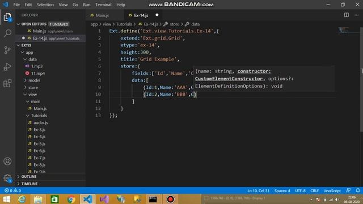Click Ln 10, Col 31 go to line
This screenshot has width=363, height=204.
coord(258,190)
